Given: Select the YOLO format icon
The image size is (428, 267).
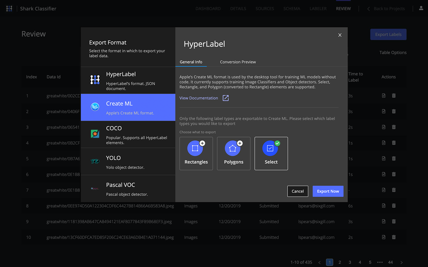Looking at the screenshot, I should click(x=95, y=161).
